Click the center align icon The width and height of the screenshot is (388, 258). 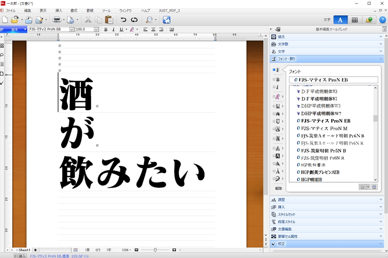[153, 30]
